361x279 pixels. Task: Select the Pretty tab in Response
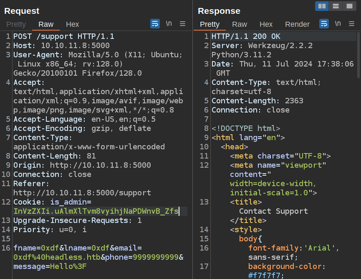click(210, 24)
